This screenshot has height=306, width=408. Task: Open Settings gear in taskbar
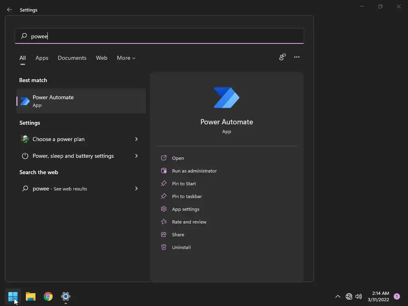[x=66, y=296]
